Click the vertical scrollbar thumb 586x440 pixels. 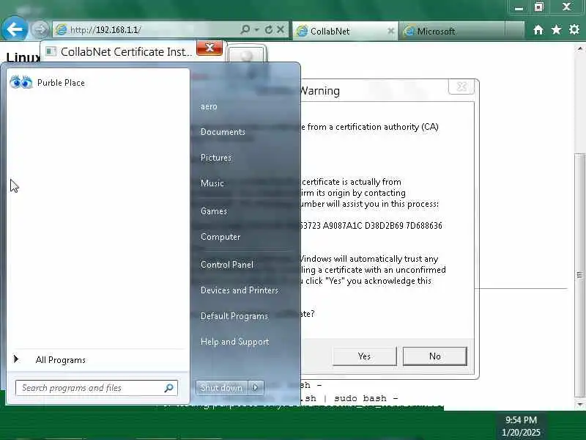(579, 275)
